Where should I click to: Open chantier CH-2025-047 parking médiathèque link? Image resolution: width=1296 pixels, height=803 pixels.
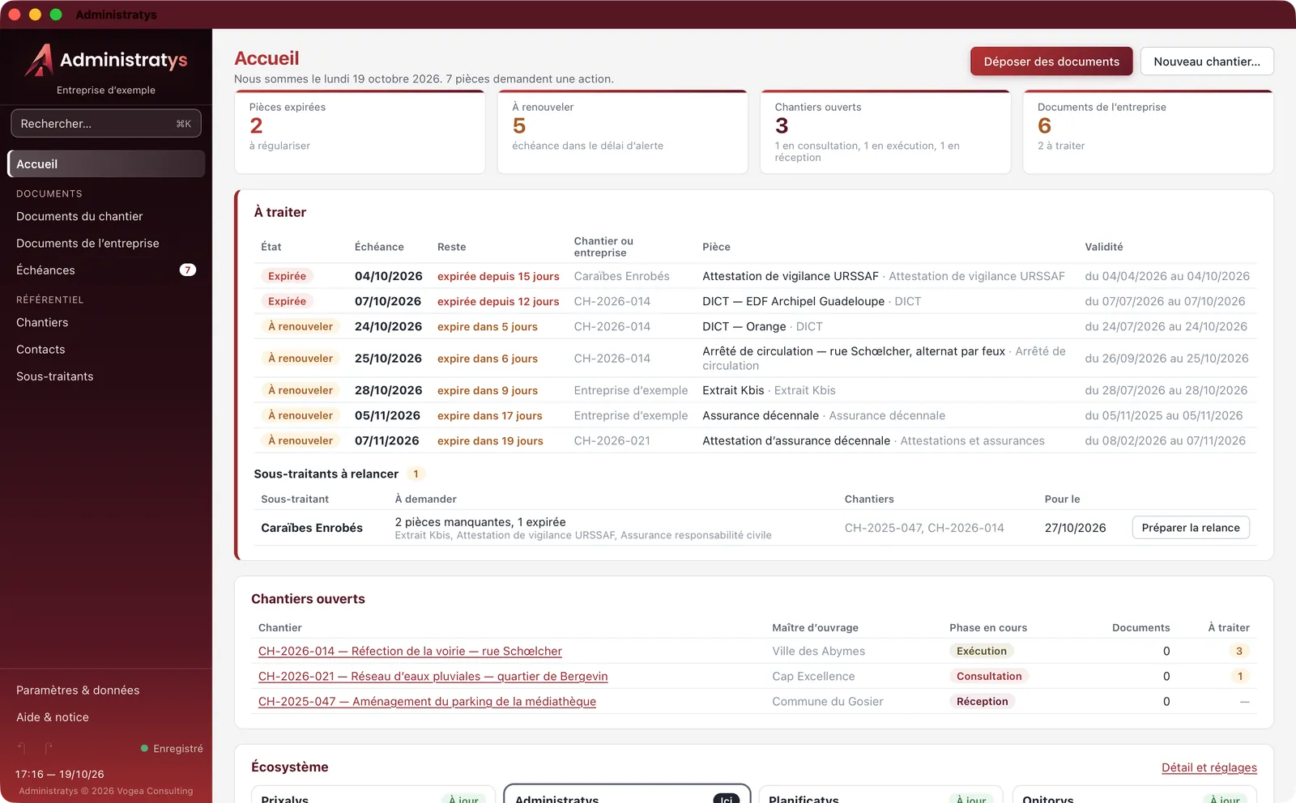point(427,701)
